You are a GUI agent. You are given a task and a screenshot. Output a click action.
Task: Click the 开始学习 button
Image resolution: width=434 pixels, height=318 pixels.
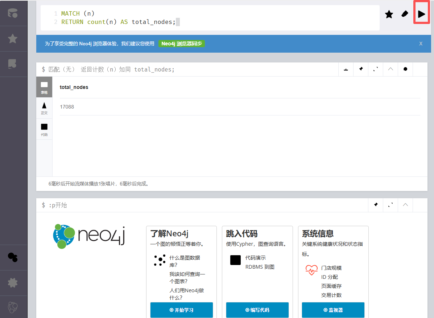point(182,310)
